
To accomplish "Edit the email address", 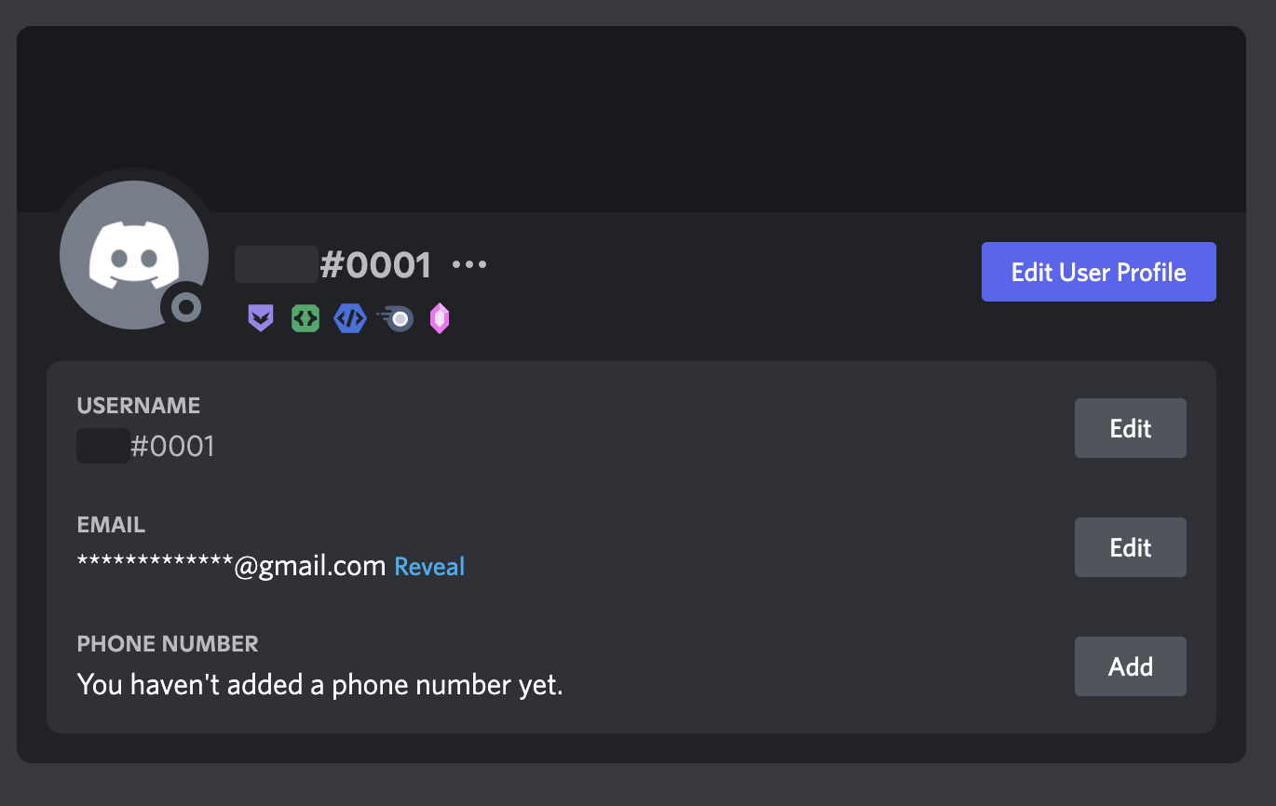I will 1130,547.
